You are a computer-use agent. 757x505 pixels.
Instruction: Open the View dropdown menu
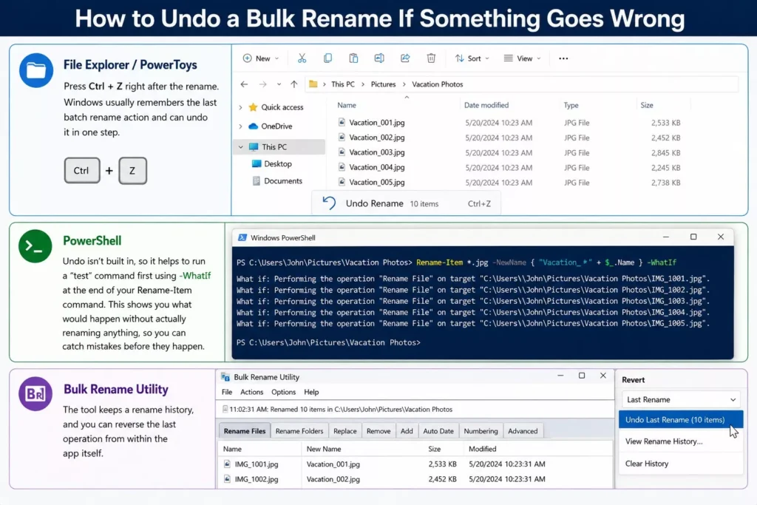click(523, 58)
